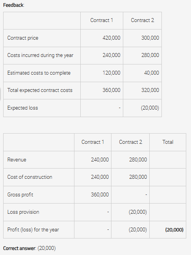Viewport: 191px width, 255px height.
Task: Click the Total column header
Action: point(168,142)
